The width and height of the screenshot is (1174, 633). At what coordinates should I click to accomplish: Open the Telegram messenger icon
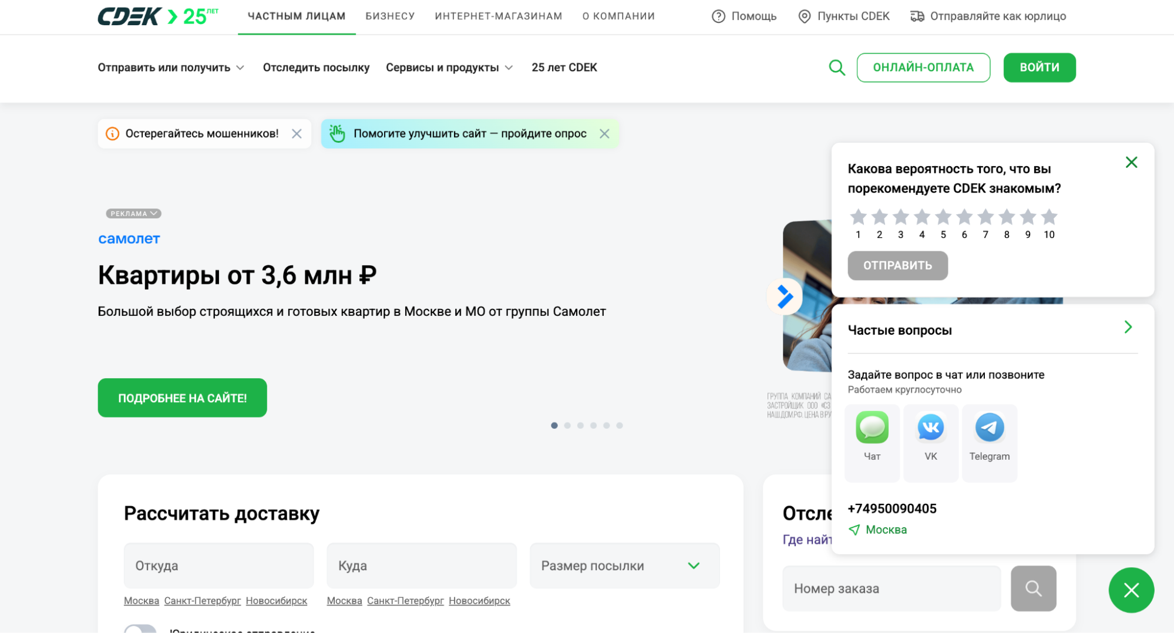point(990,427)
